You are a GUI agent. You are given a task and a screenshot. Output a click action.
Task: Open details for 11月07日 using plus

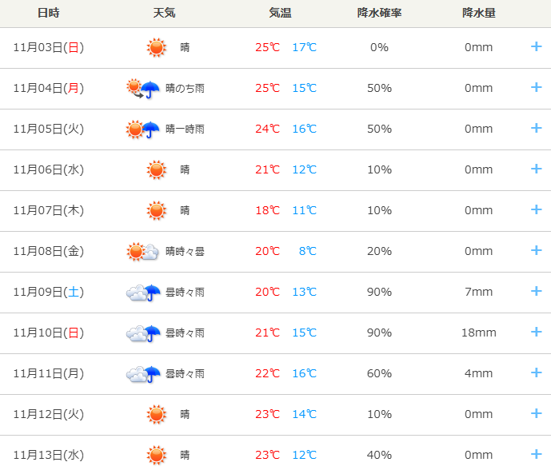537,209
